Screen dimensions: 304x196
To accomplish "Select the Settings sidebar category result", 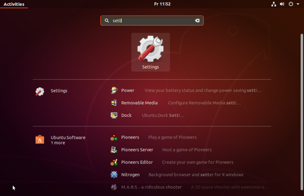I will coord(59,91).
